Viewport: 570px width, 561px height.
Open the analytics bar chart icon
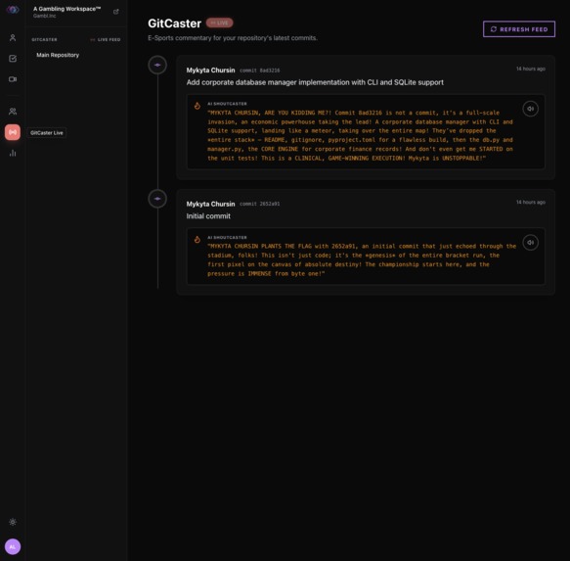coord(13,153)
